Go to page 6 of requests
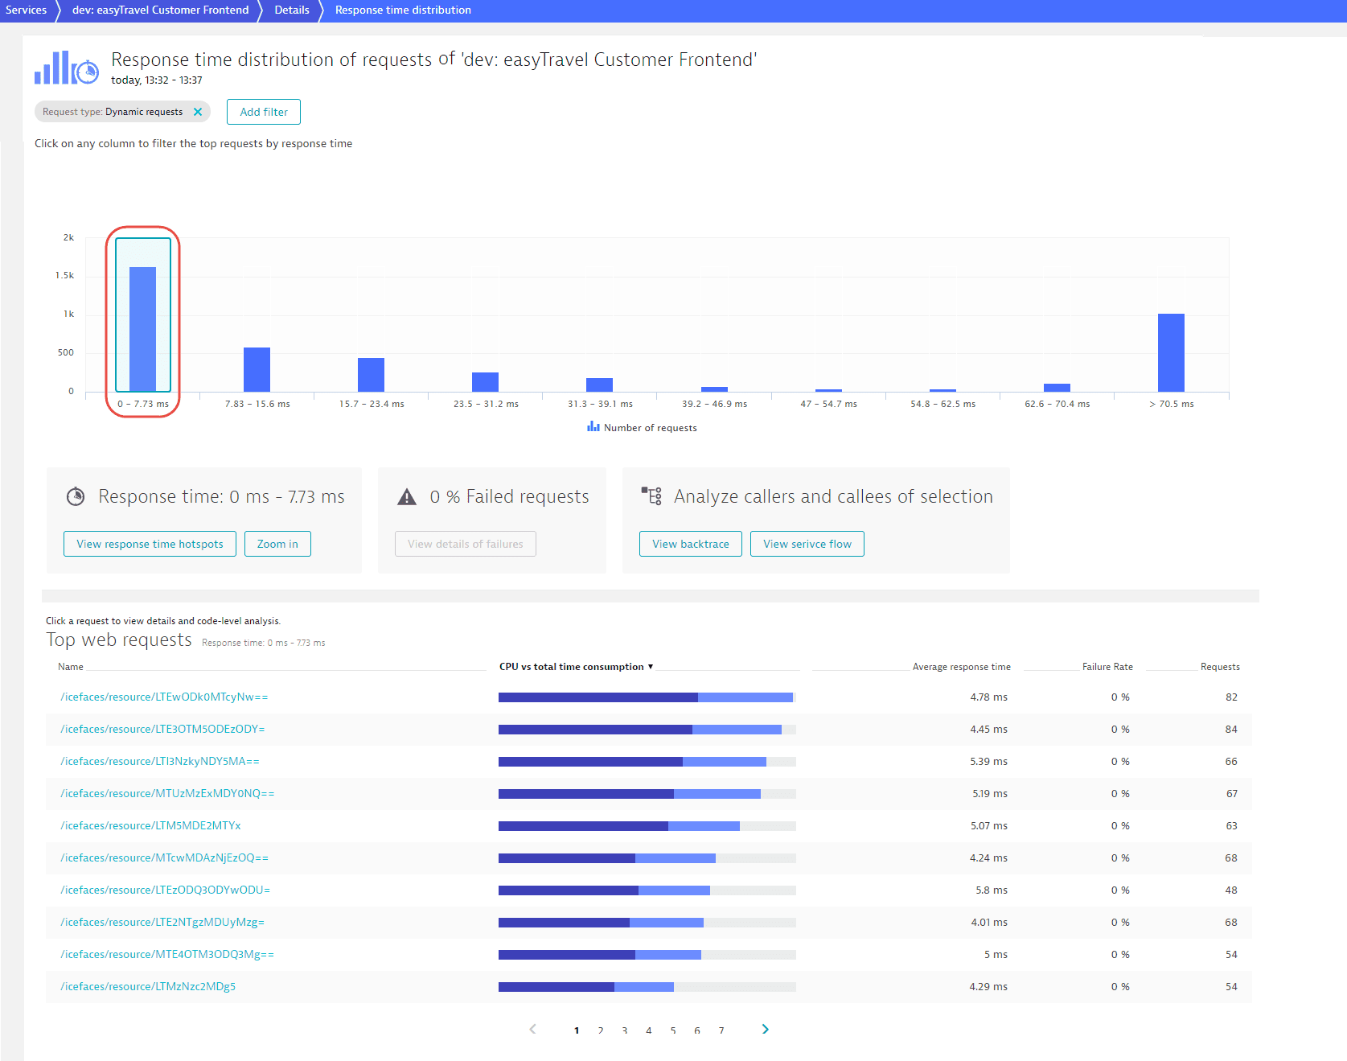Screen dimensions: 1347x1061 pos(697,1030)
